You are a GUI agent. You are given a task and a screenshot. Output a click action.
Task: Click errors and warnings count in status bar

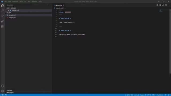4,95
